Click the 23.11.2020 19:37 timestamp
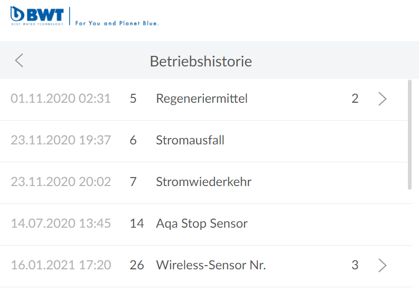The width and height of the screenshot is (419, 292). tap(61, 140)
